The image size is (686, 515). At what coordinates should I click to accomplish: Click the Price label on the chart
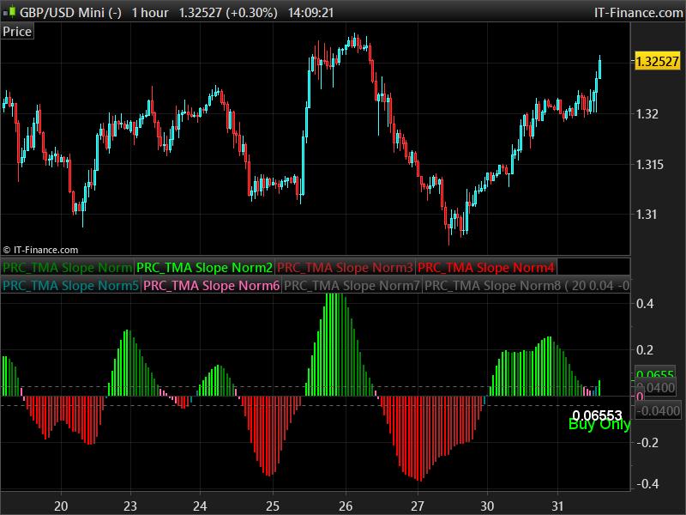tap(17, 32)
